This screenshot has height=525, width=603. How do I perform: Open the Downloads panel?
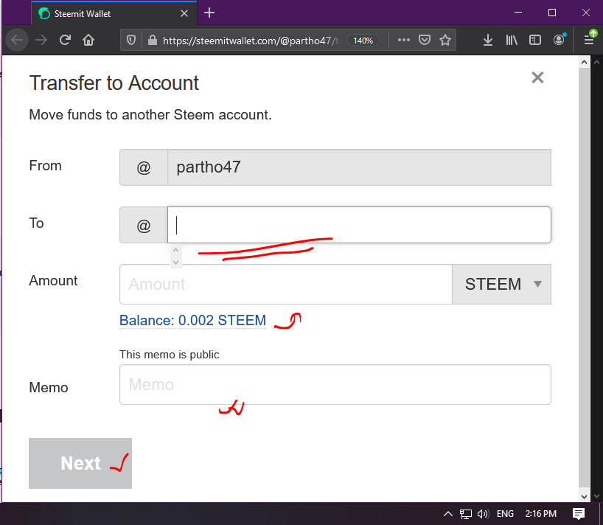487,40
